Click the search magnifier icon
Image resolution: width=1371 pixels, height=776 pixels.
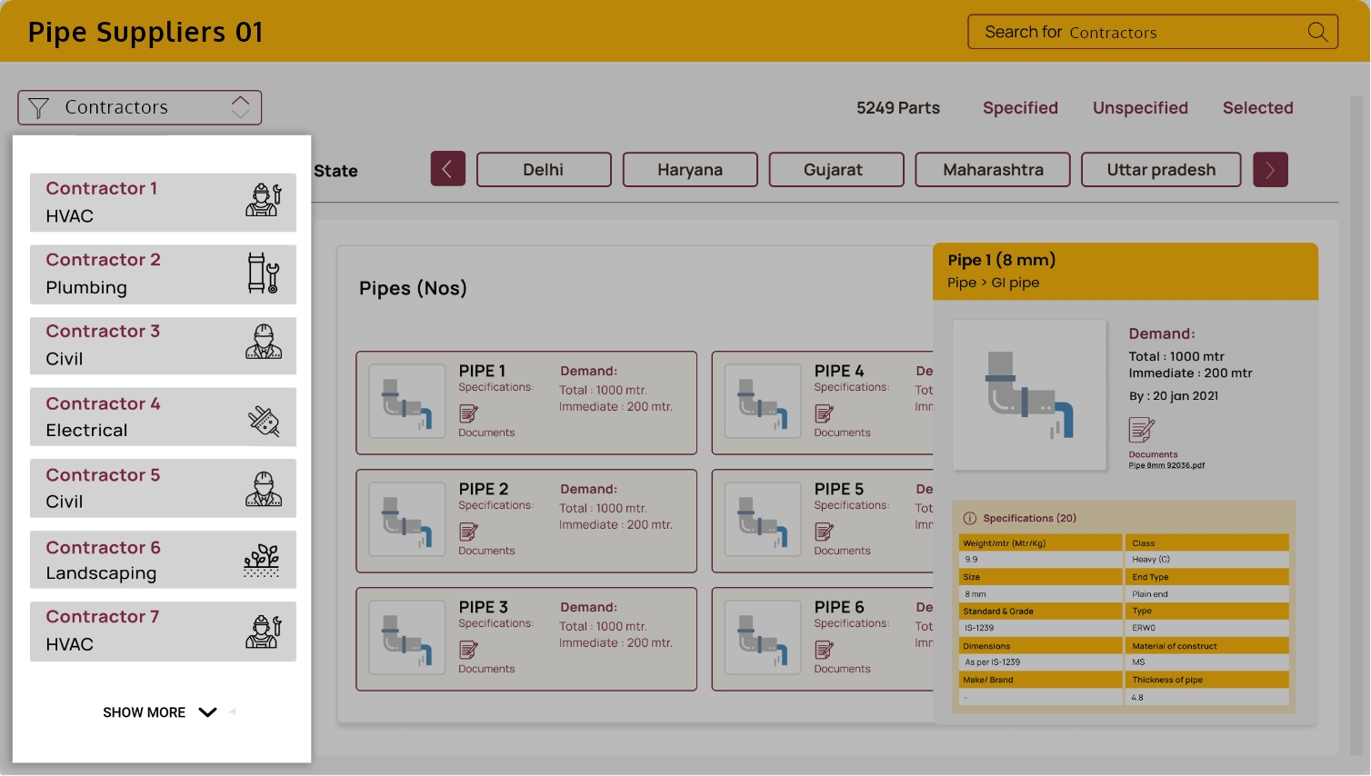pyautogui.click(x=1317, y=32)
